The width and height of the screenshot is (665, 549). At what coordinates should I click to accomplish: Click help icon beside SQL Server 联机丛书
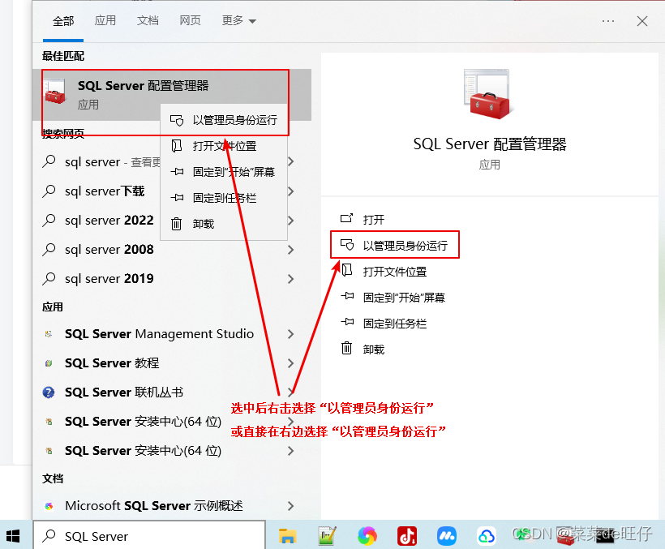click(49, 392)
